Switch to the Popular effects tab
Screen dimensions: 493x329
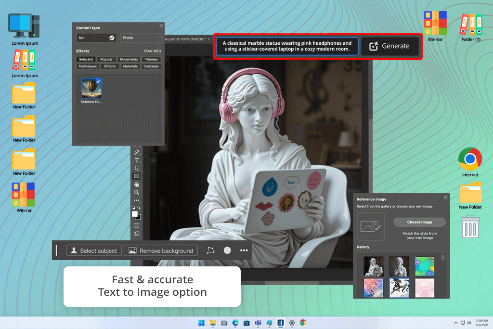106,59
